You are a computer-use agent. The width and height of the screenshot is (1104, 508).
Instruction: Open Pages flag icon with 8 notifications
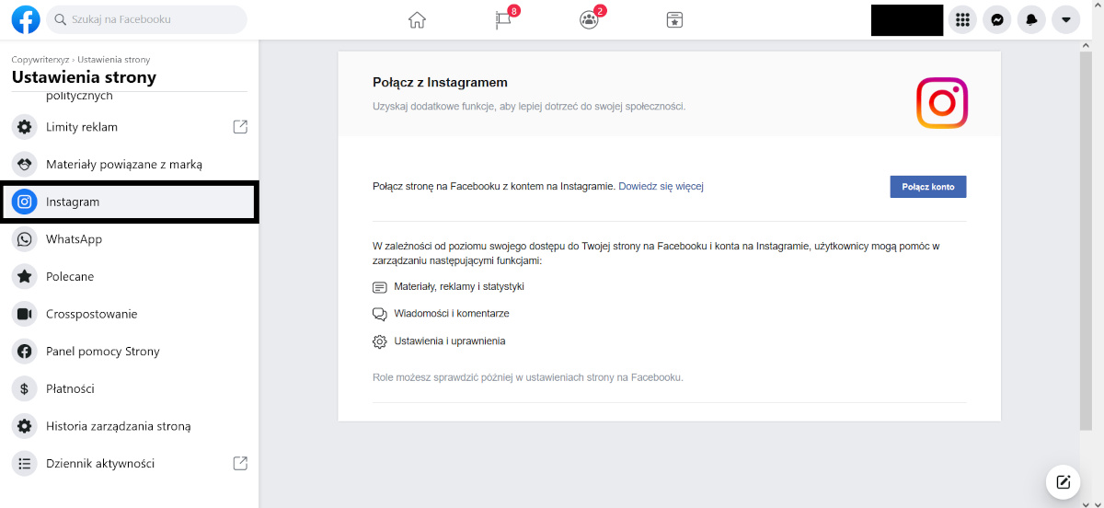click(x=503, y=19)
